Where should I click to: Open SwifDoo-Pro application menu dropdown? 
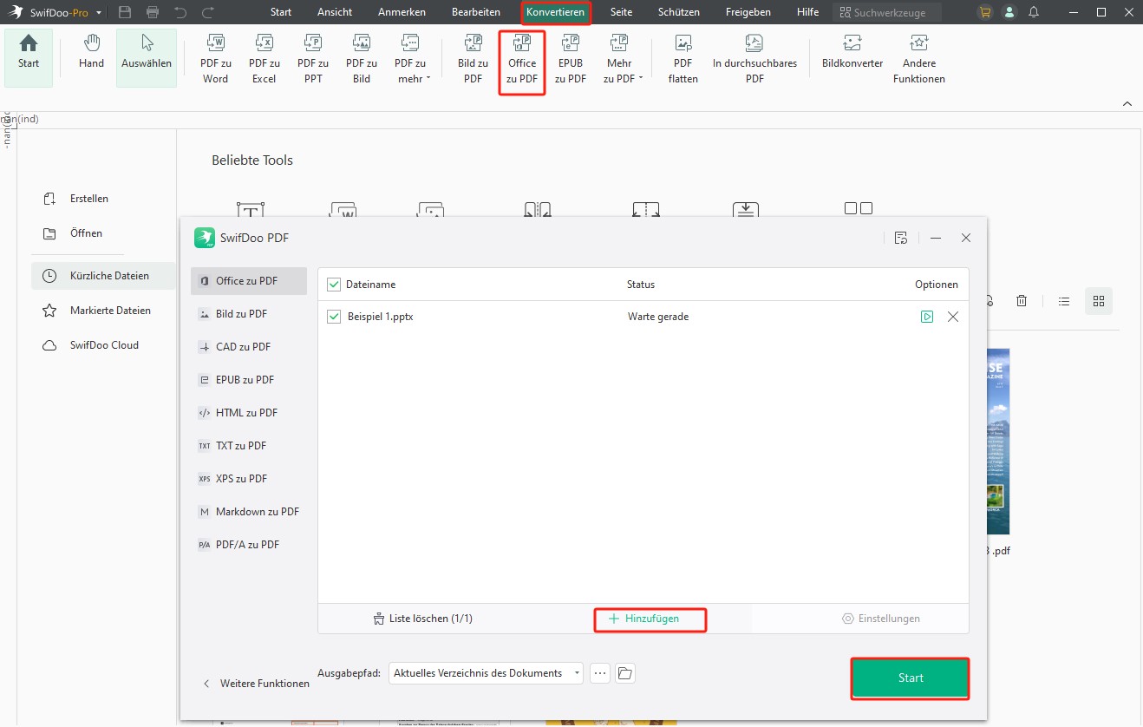point(99,13)
